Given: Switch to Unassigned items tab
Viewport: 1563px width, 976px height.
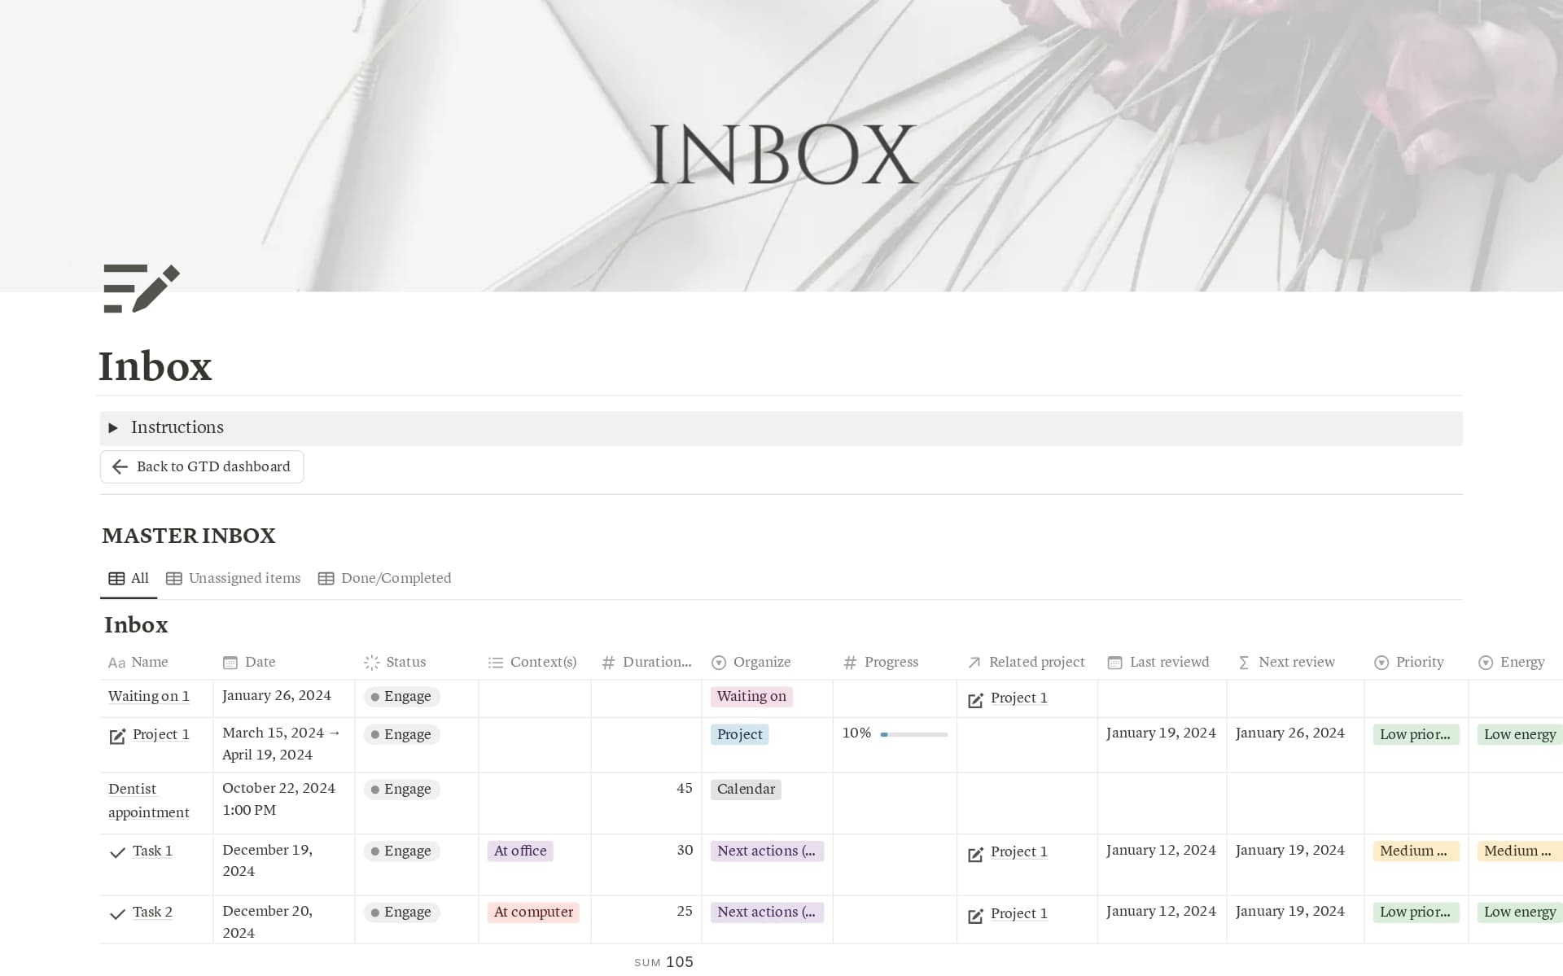Looking at the screenshot, I should point(234,578).
